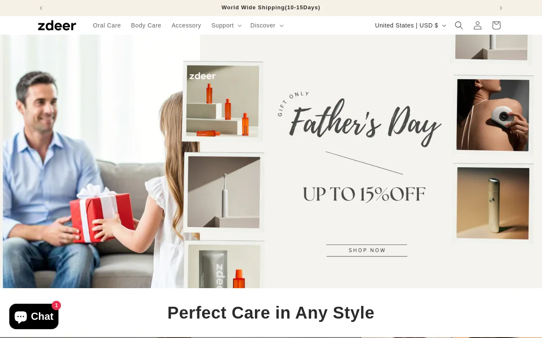Open the account login icon
This screenshot has width=542, height=338.
[x=478, y=25]
